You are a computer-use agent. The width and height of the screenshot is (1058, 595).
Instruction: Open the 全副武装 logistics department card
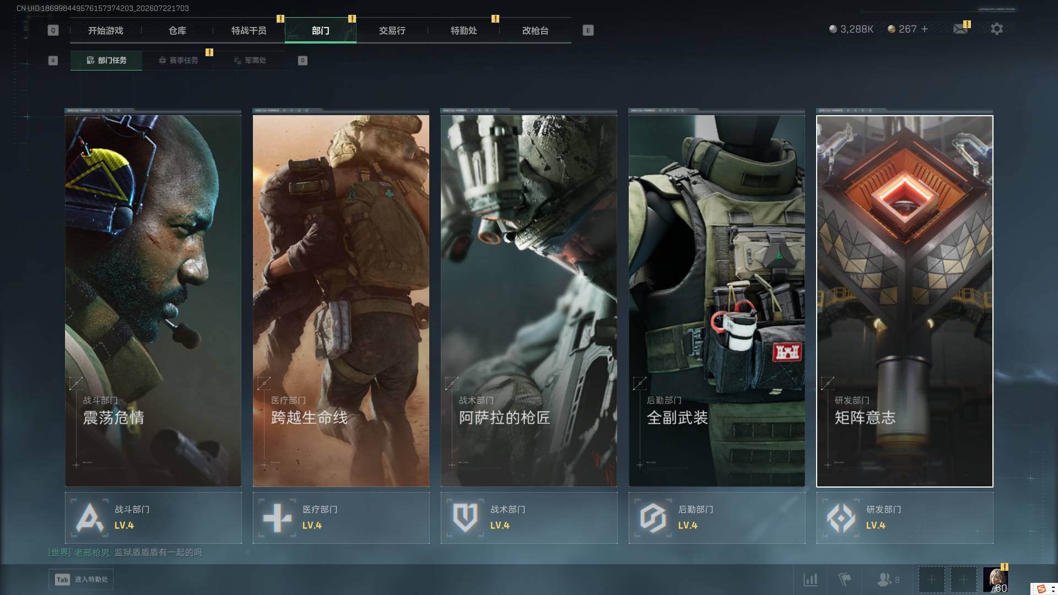pyautogui.click(x=717, y=301)
